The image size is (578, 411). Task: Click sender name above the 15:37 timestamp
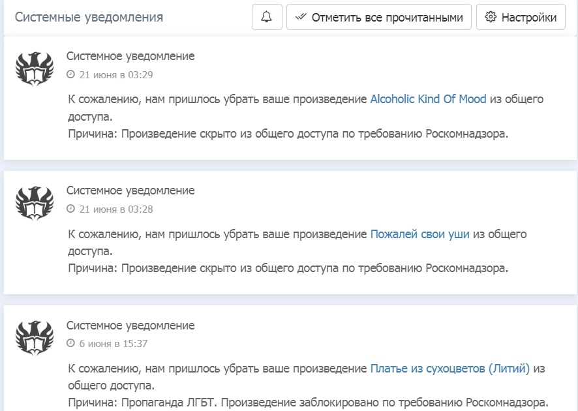point(130,325)
